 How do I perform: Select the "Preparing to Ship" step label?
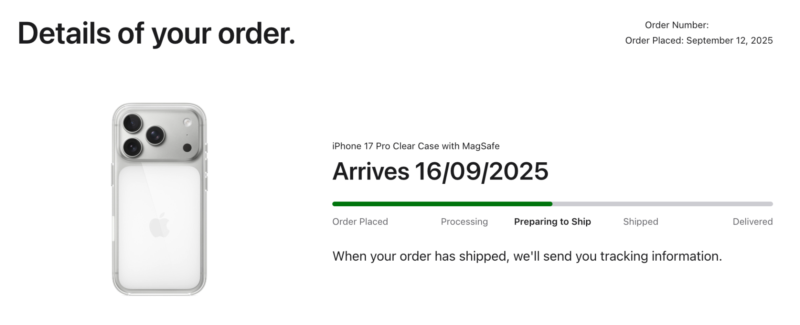(552, 222)
